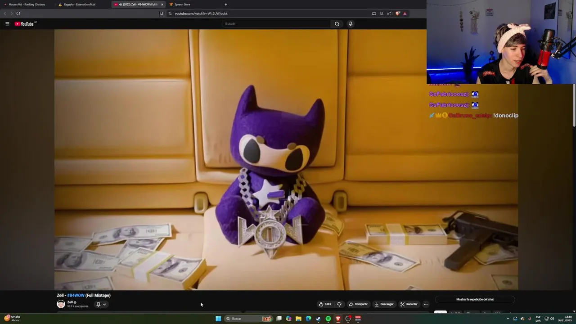Screen dimensions: 576x324
Task: Click the Recortar clip button
Action: 409,304
